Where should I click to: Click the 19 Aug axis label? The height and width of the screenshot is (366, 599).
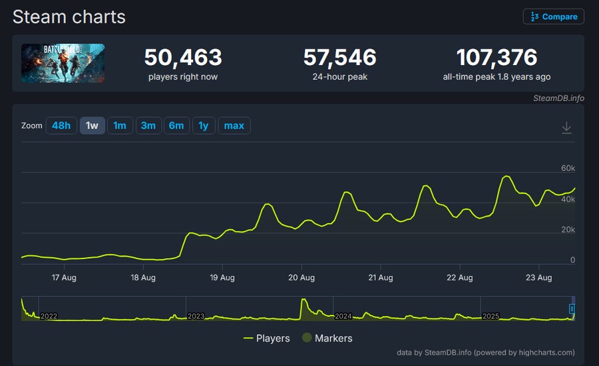(222, 278)
